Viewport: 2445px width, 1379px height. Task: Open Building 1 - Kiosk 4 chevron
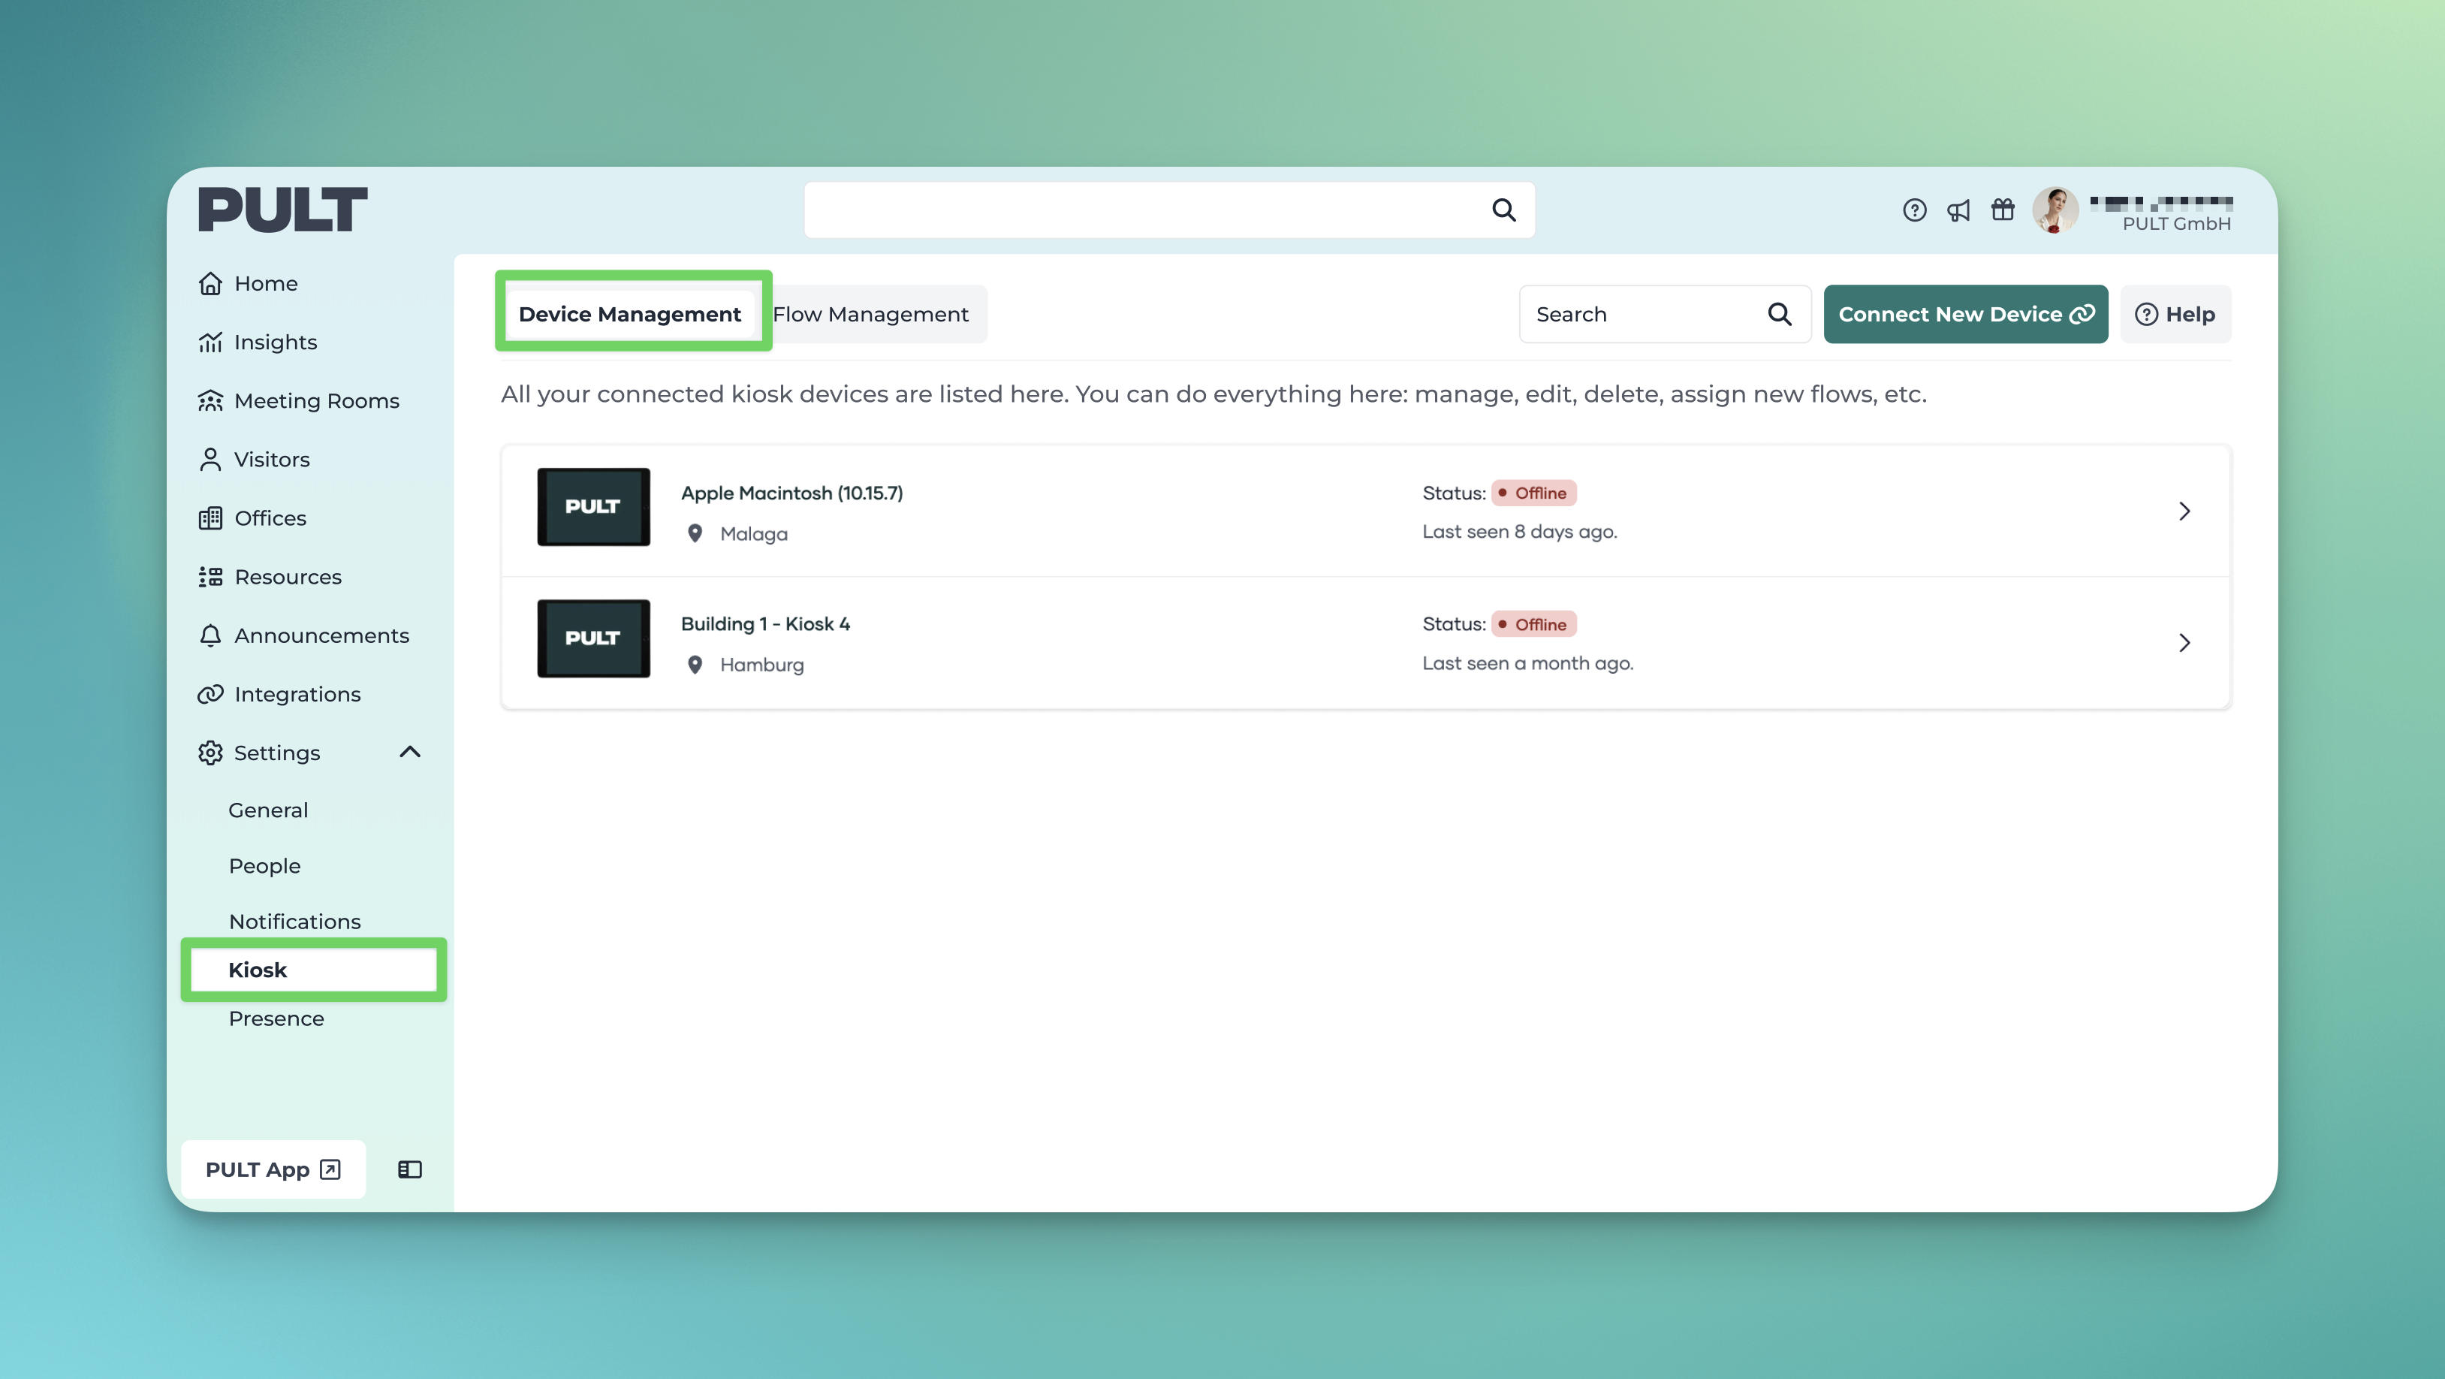[x=2184, y=642]
